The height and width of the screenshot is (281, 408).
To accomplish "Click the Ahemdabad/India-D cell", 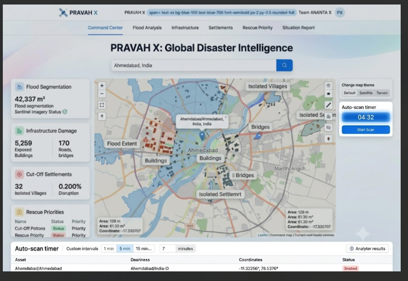I will coord(149,268).
